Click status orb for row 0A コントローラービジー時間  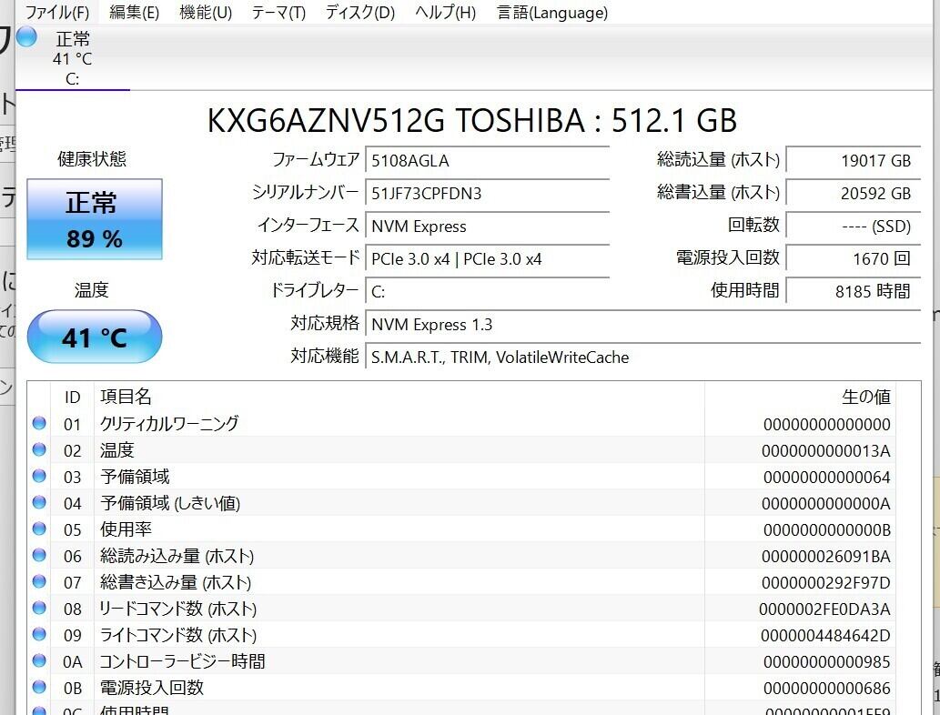point(39,660)
